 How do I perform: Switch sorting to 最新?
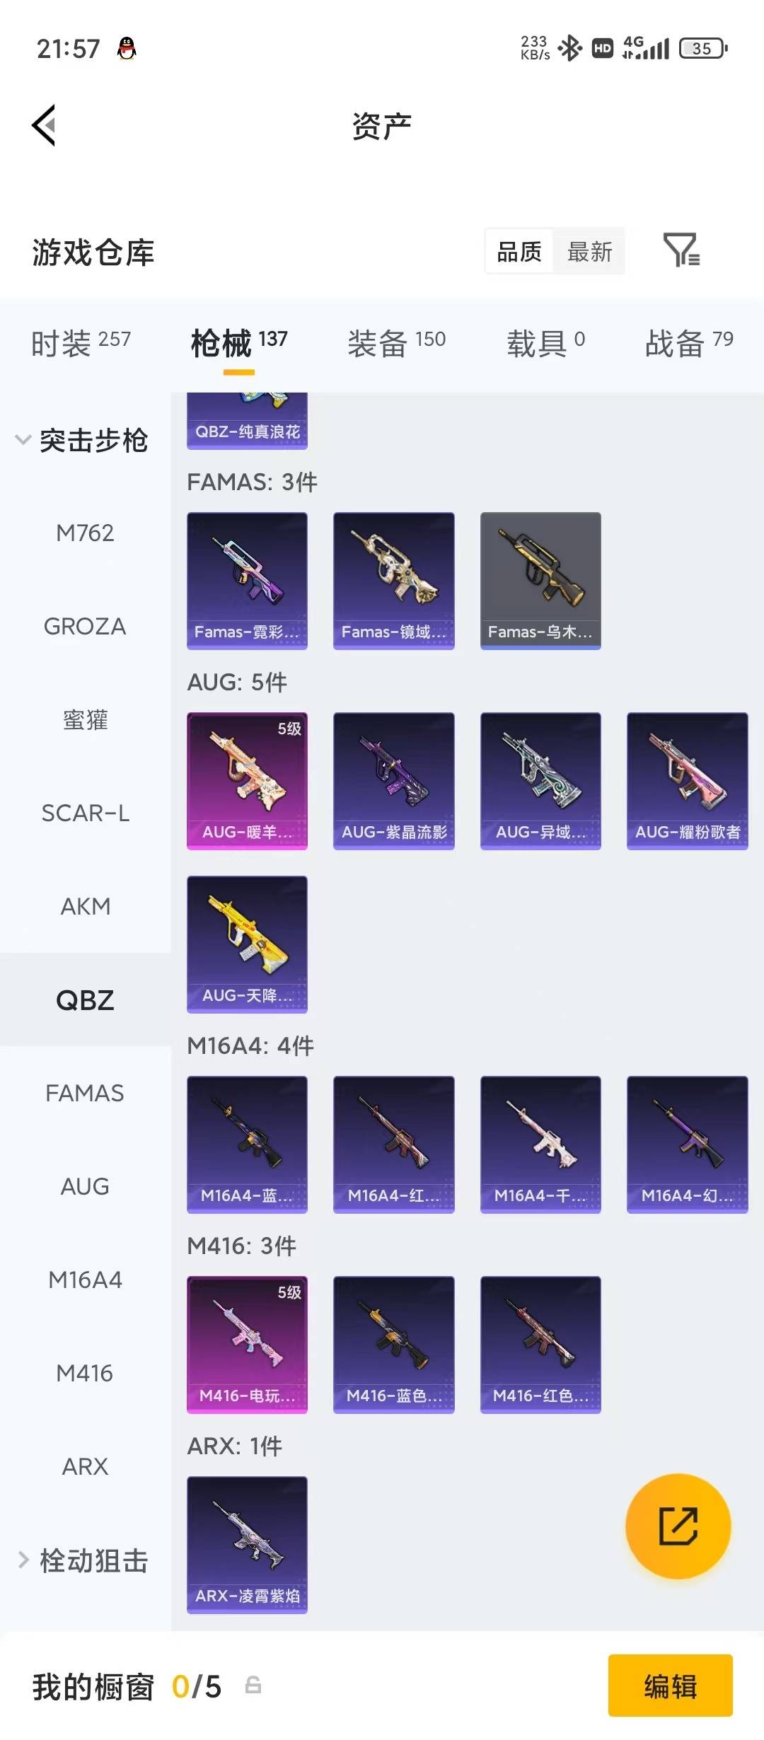coord(589,251)
